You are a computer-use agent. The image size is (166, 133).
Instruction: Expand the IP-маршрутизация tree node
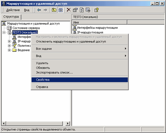(x=9, y=41)
